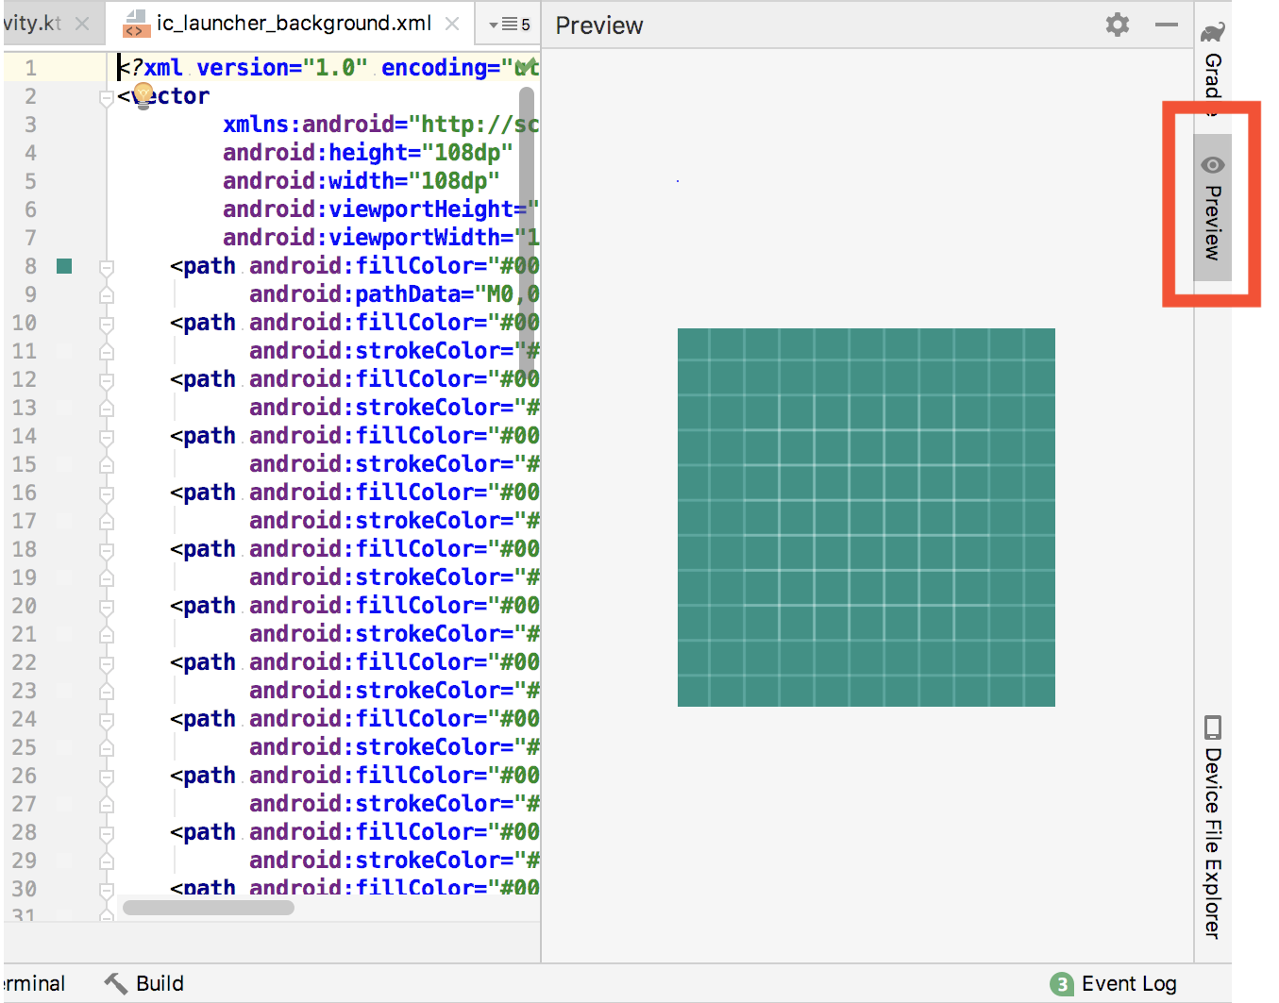Click the ic_launcher_background.xml file icon
Viewport: 1279px width, 1003px height.
[137, 24]
